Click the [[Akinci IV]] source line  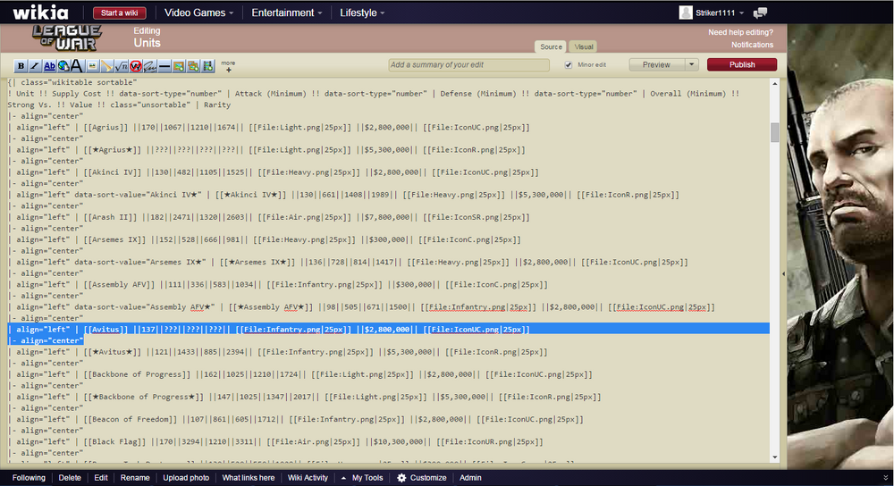[x=273, y=172]
